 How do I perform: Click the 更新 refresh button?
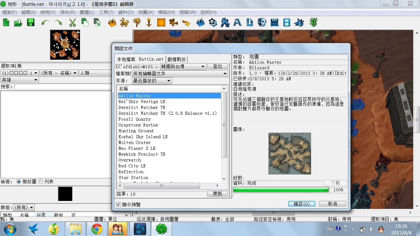click(x=218, y=194)
